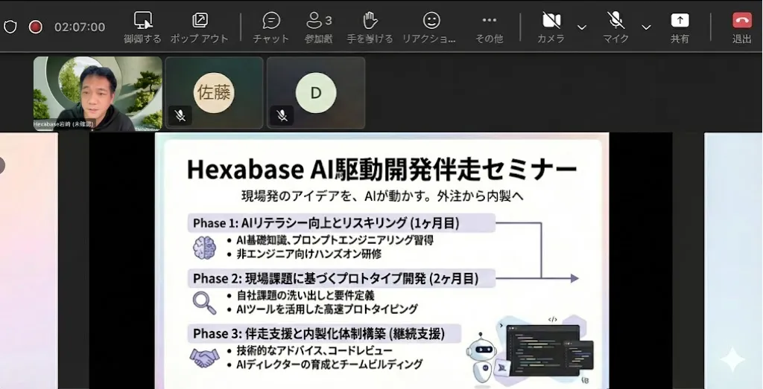Click the red recording indicator

35,27
